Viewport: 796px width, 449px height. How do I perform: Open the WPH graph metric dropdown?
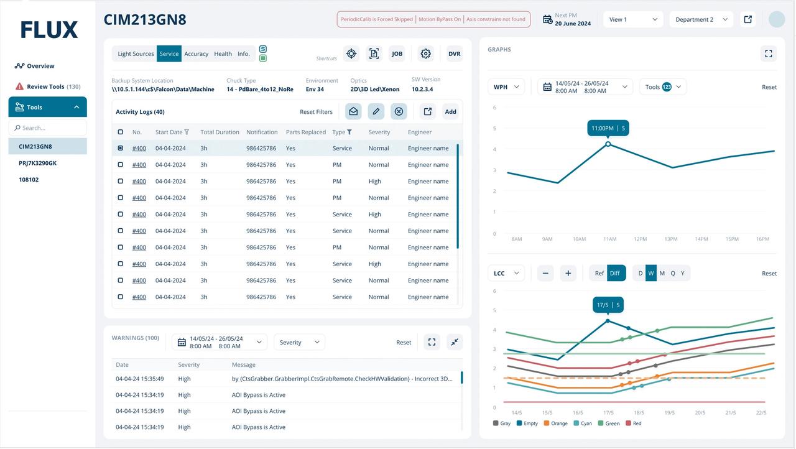[506, 86]
